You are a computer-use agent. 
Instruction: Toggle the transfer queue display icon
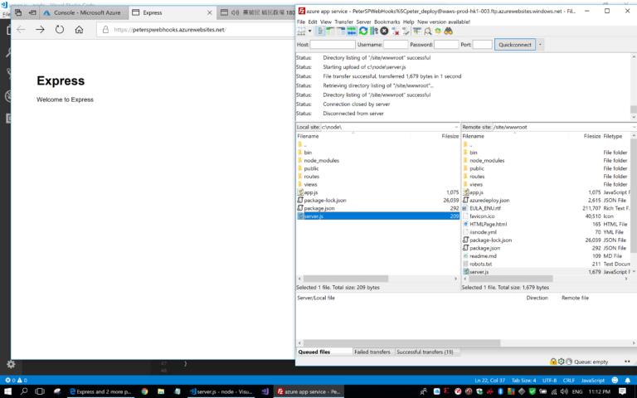(x=352, y=31)
